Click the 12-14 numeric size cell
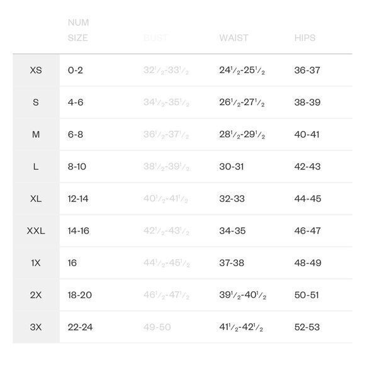Screen dimensions: 365x365 78,199
